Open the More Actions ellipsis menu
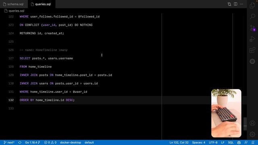Viewport: 258px width, 145px height. pos(241,4)
